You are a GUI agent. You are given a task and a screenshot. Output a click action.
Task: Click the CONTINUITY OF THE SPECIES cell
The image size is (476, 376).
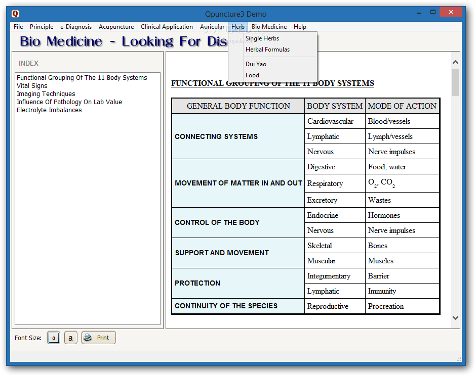(x=238, y=306)
